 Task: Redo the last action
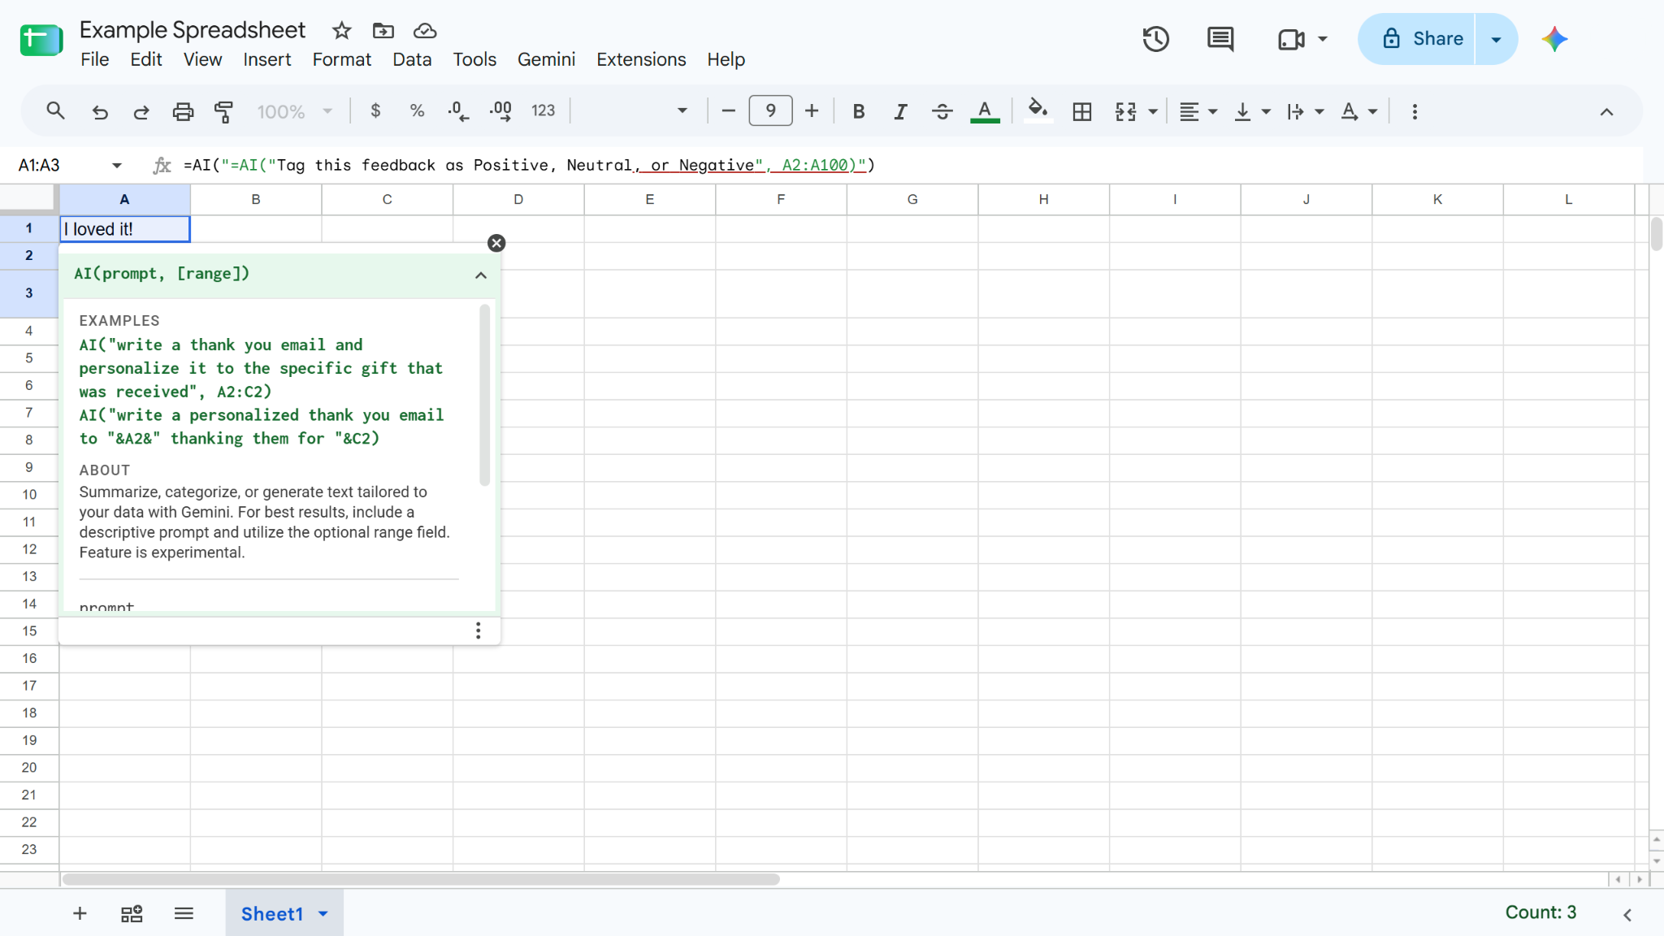click(141, 111)
